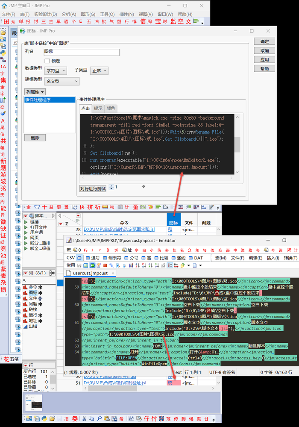Click the 取消 button

coord(264,51)
